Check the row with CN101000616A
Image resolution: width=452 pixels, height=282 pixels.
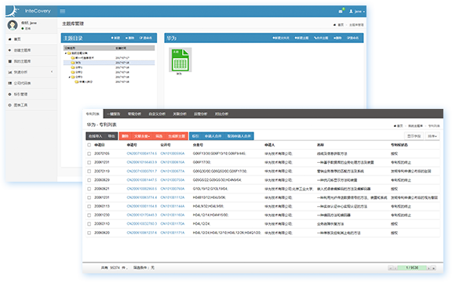(89, 163)
